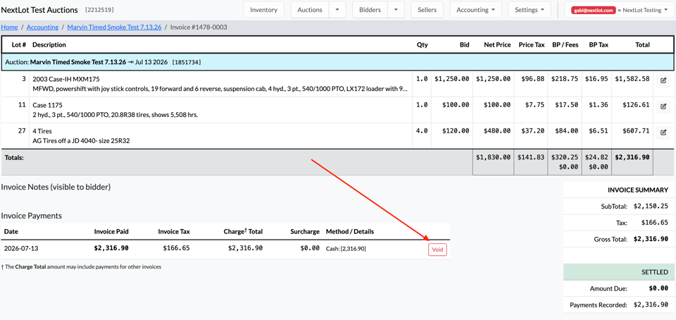The height and width of the screenshot is (320, 676).
Task: Open Marvin Timed Smoke Test 7.13.26 breadcrumb
Action: (114, 27)
